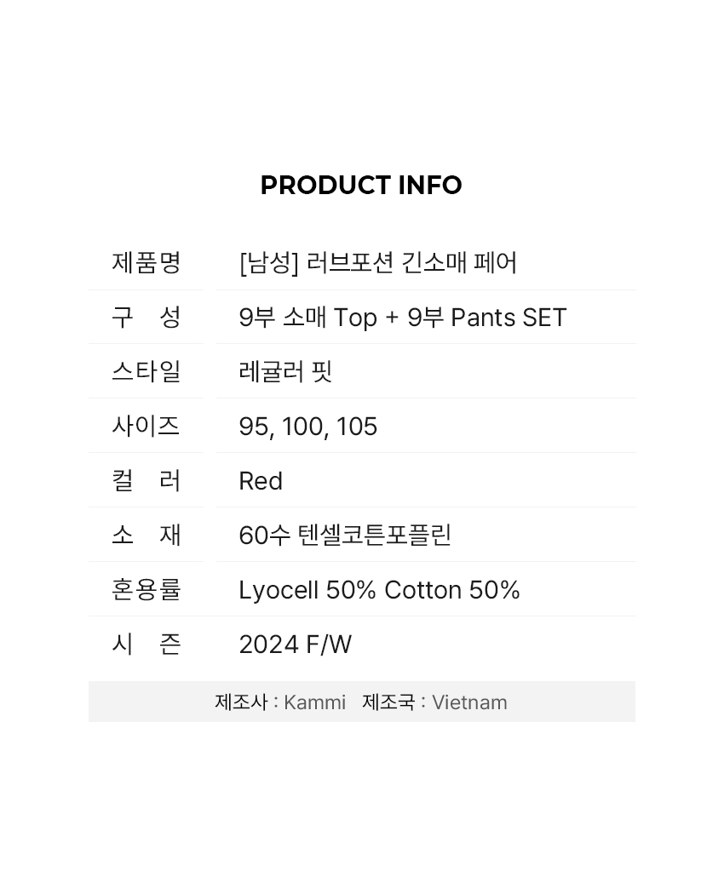Click the product name 러브포션 긴소매 페어
Viewport: 724px width, 888px height.
pos(411,263)
